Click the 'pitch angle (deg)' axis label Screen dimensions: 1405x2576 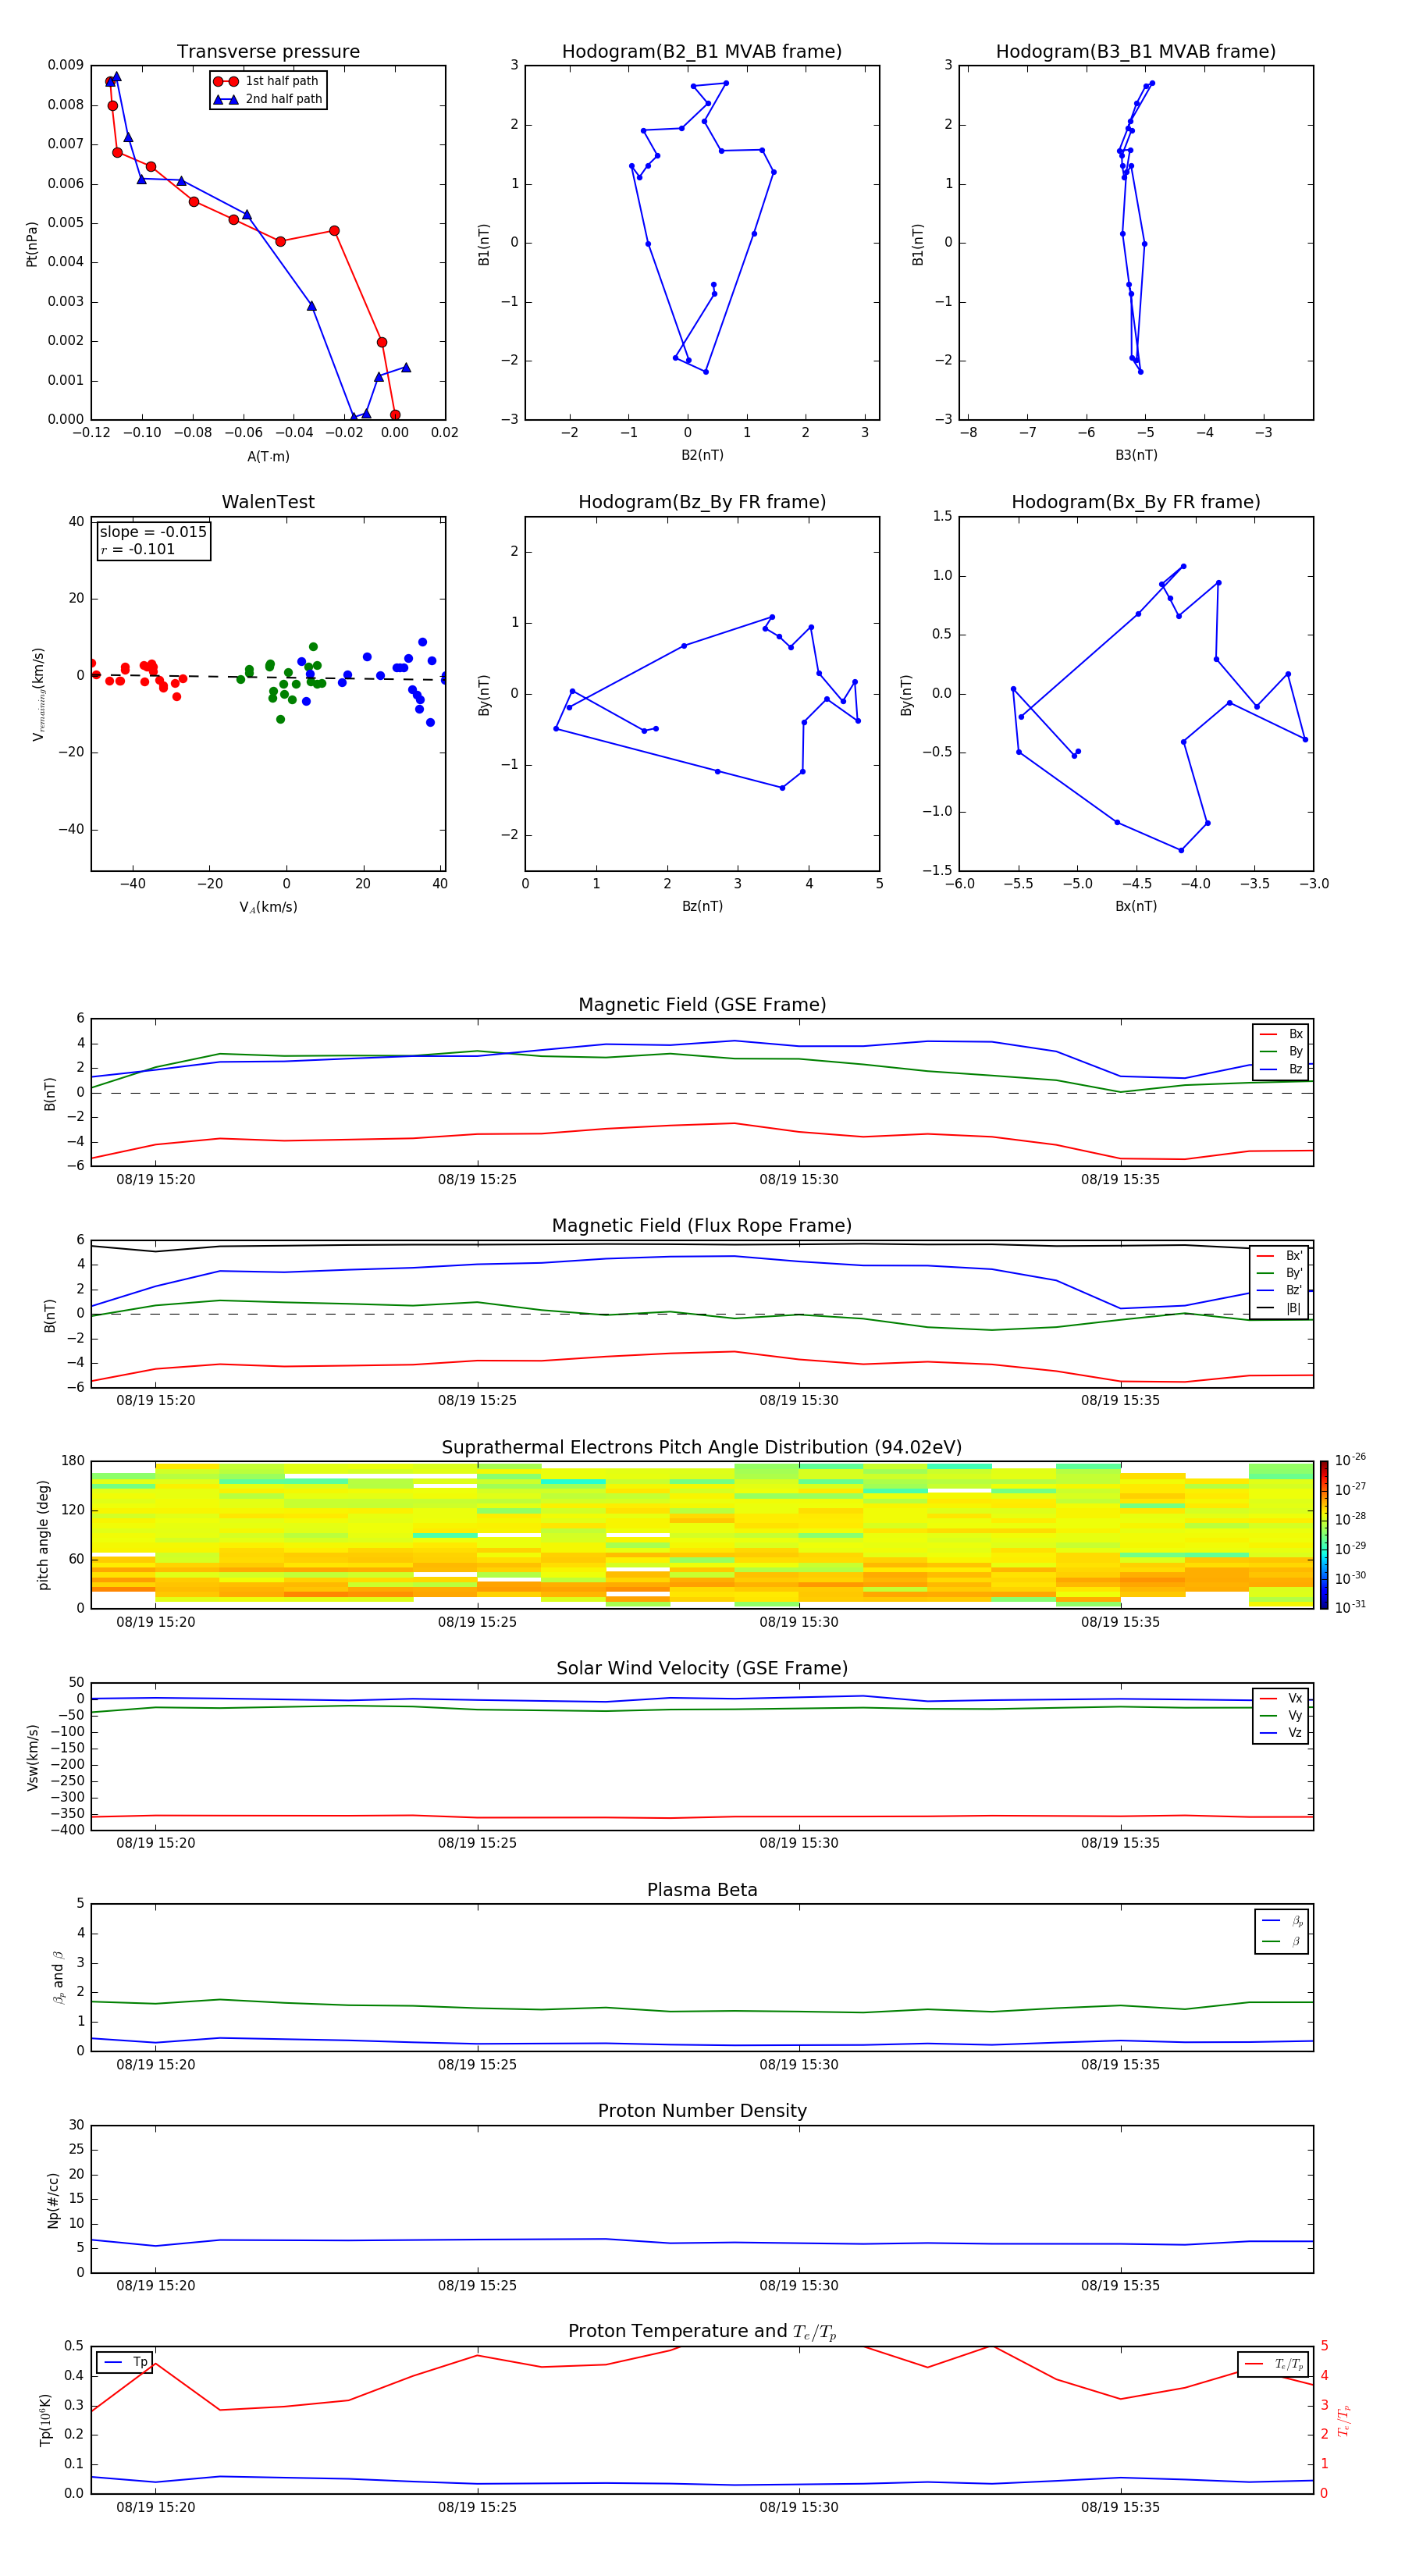click(43, 1535)
